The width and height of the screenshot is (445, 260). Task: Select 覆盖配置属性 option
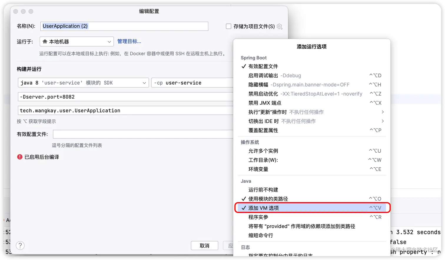tap(312, 130)
